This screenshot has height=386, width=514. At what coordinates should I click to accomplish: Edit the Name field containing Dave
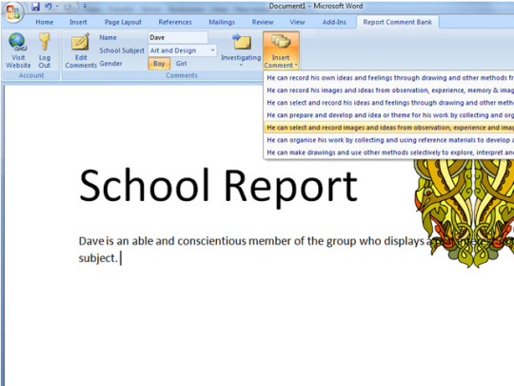178,37
